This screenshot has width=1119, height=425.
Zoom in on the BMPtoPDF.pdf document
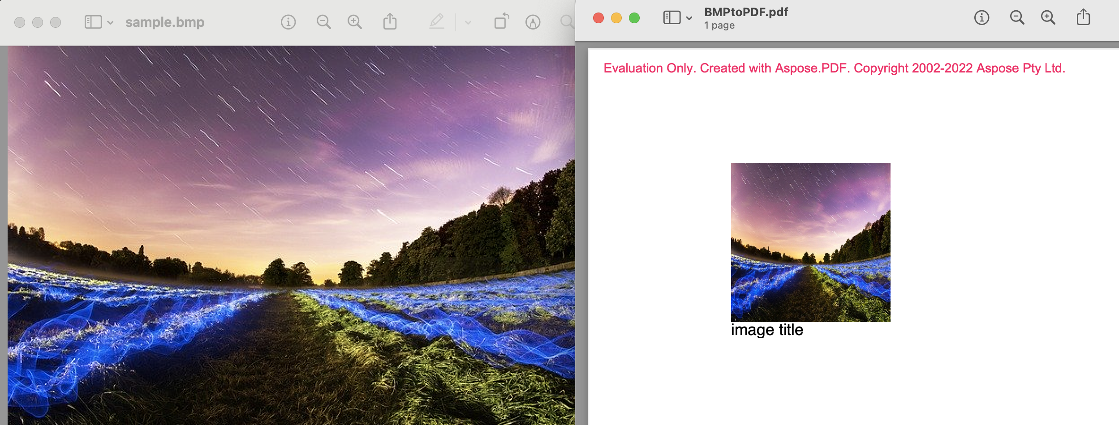pyautogui.click(x=1048, y=18)
